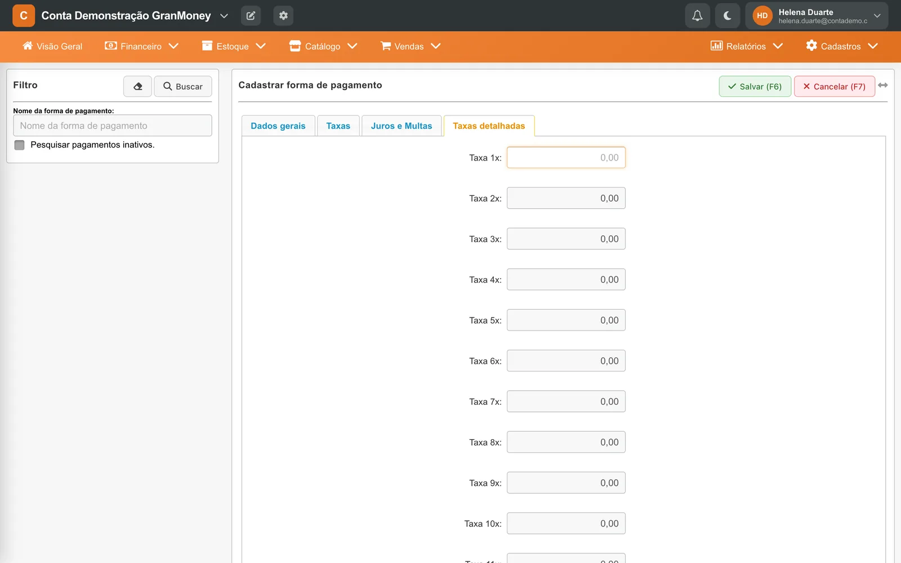Click the Cadastrar forma de pagamento heading

tap(310, 85)
